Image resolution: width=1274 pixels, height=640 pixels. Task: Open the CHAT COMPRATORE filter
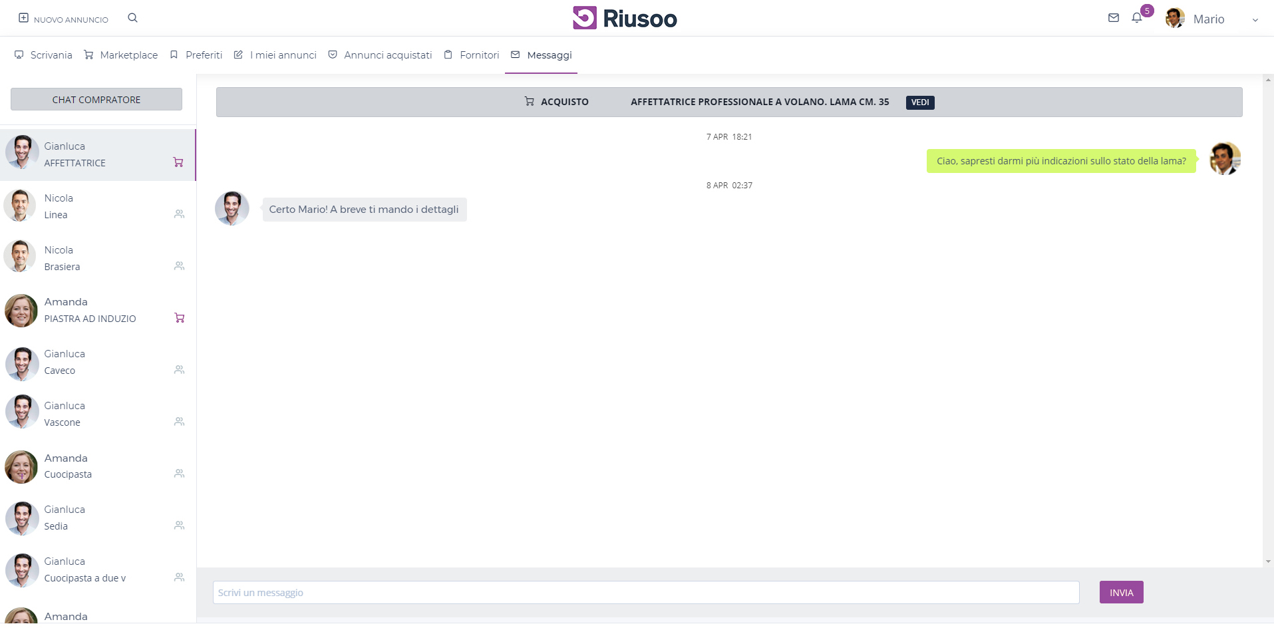96,99
